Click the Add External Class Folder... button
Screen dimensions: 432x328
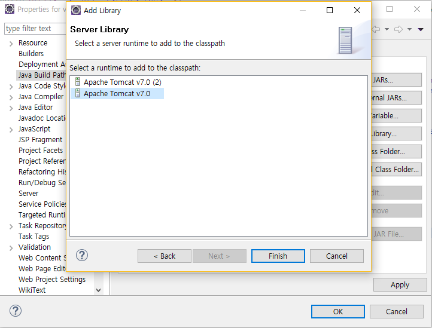[397, 169]
